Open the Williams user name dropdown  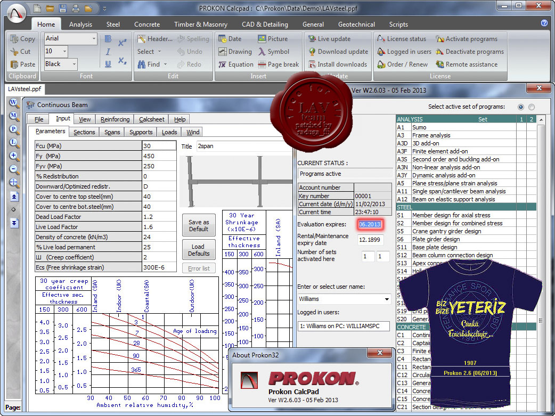coord(387,299)
